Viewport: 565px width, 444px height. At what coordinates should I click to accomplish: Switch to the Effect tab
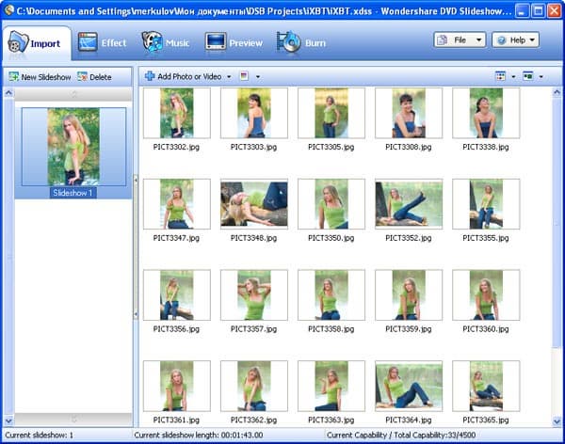tap(103, 43)
